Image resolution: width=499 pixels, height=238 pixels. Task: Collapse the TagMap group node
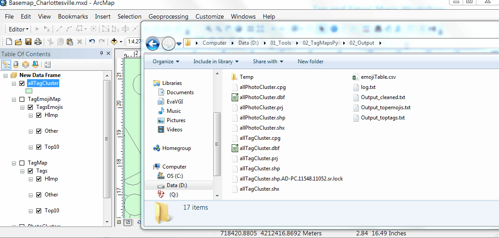click(14, 163)
